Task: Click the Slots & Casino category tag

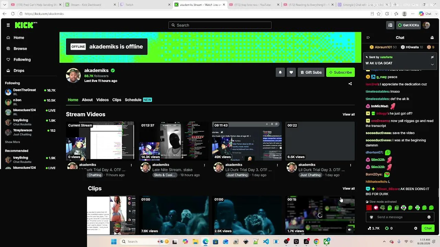Action: click(x=164, y=175)
